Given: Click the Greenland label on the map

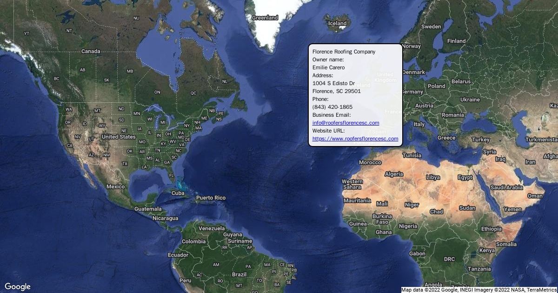Looking at the screenshot, I should click(265, 18).
